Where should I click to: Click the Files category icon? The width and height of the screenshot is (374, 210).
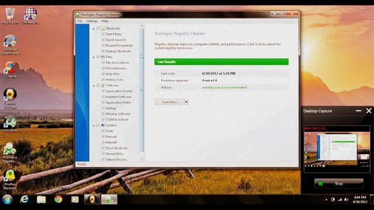pos(103,57)
